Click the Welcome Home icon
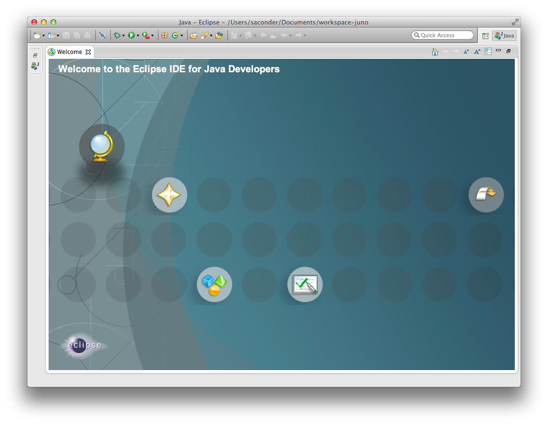548x425 pixels. point(435,52)
